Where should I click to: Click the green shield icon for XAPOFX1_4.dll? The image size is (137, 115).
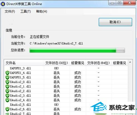pyautogui.click(x=7, y=73)
